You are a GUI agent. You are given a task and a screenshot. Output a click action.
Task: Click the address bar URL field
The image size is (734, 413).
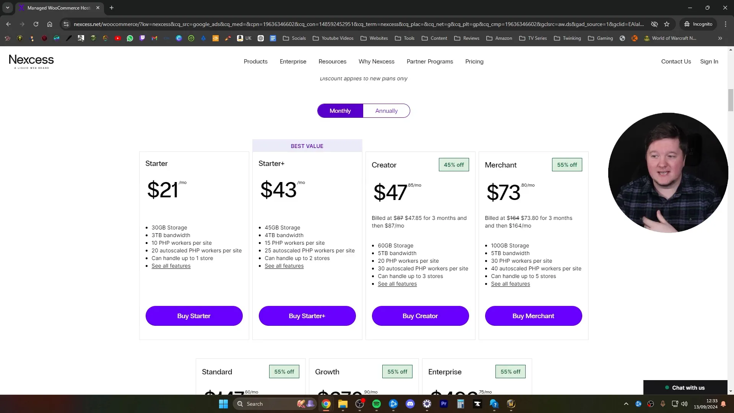[x=359, y=24]
